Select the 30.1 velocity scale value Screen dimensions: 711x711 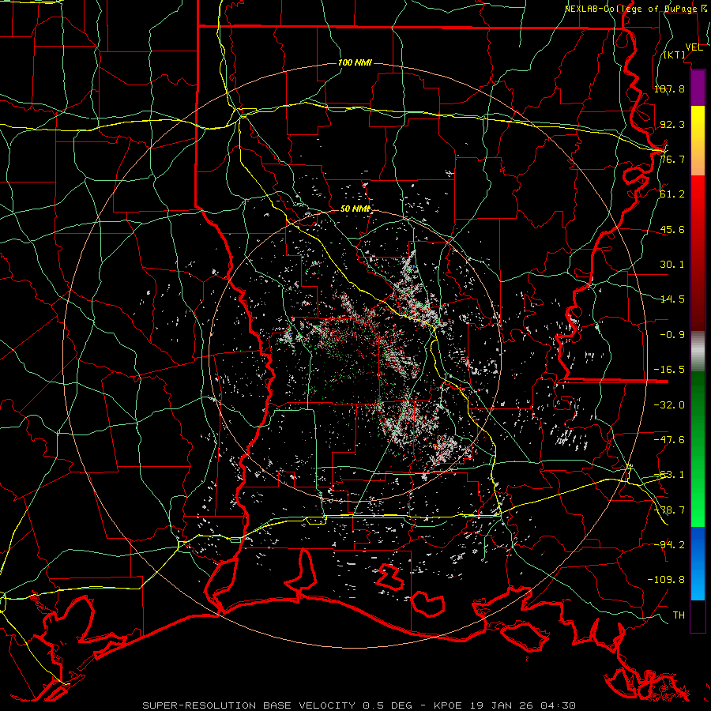(672, 265)
